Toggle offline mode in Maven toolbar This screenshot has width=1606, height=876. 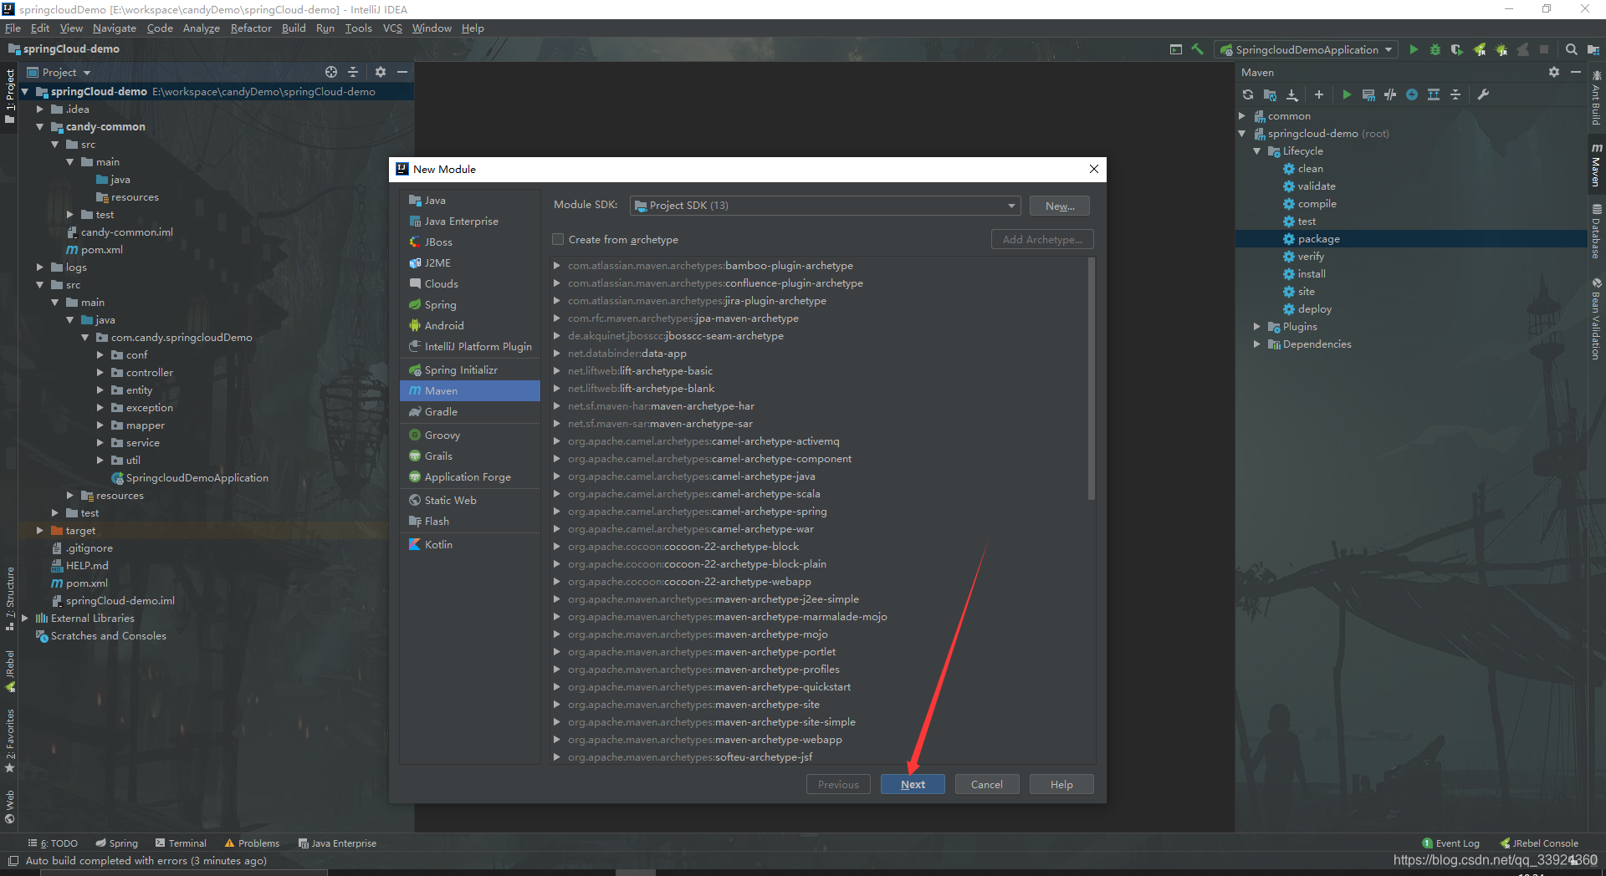[x=1390, y=94]
